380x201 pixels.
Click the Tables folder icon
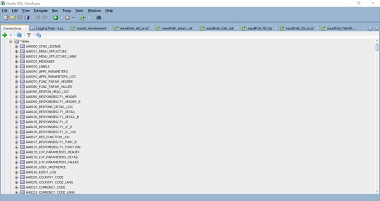[x=16, y=41]
